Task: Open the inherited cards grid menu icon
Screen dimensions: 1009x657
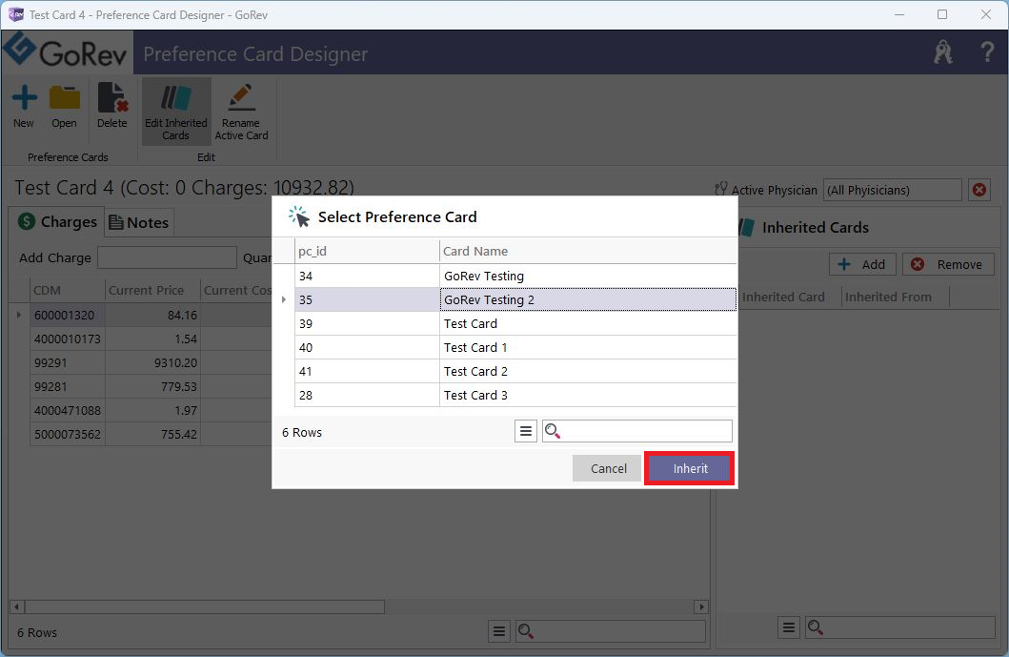Action: pos(789,627)
